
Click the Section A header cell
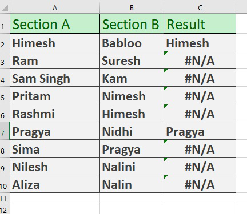(x=55, y=24)
